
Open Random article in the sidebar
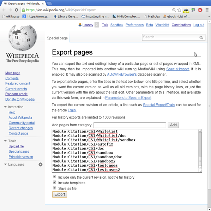(17, 94)
